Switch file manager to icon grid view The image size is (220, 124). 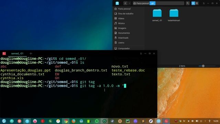[x=193, y=3]
